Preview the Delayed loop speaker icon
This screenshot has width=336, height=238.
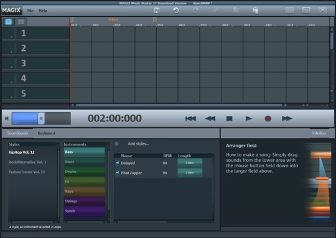(x=118, y=163)
